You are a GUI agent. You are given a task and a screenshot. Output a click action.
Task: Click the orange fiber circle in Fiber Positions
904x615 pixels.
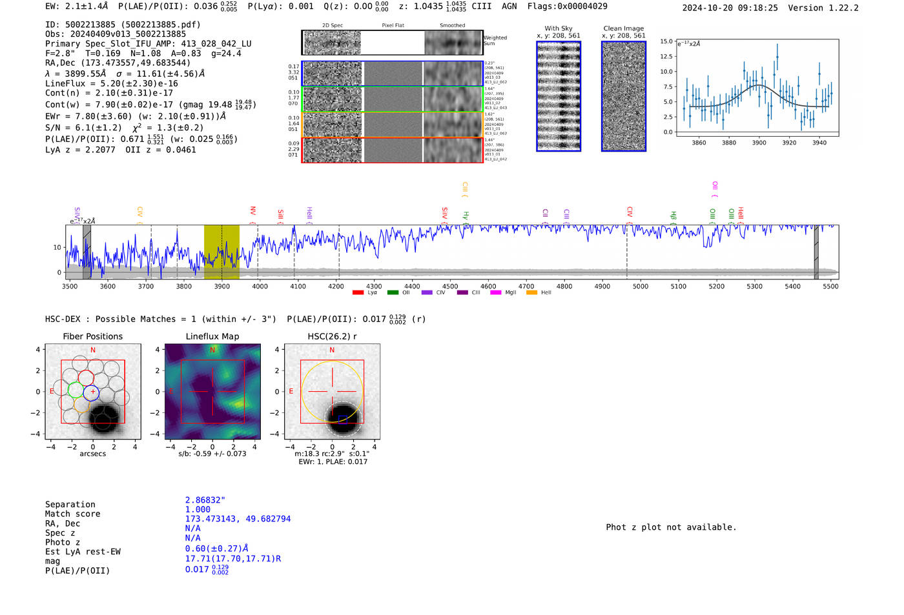[82, 405]
